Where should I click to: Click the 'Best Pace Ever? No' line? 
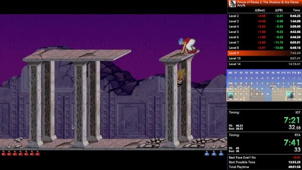(242, 157)
